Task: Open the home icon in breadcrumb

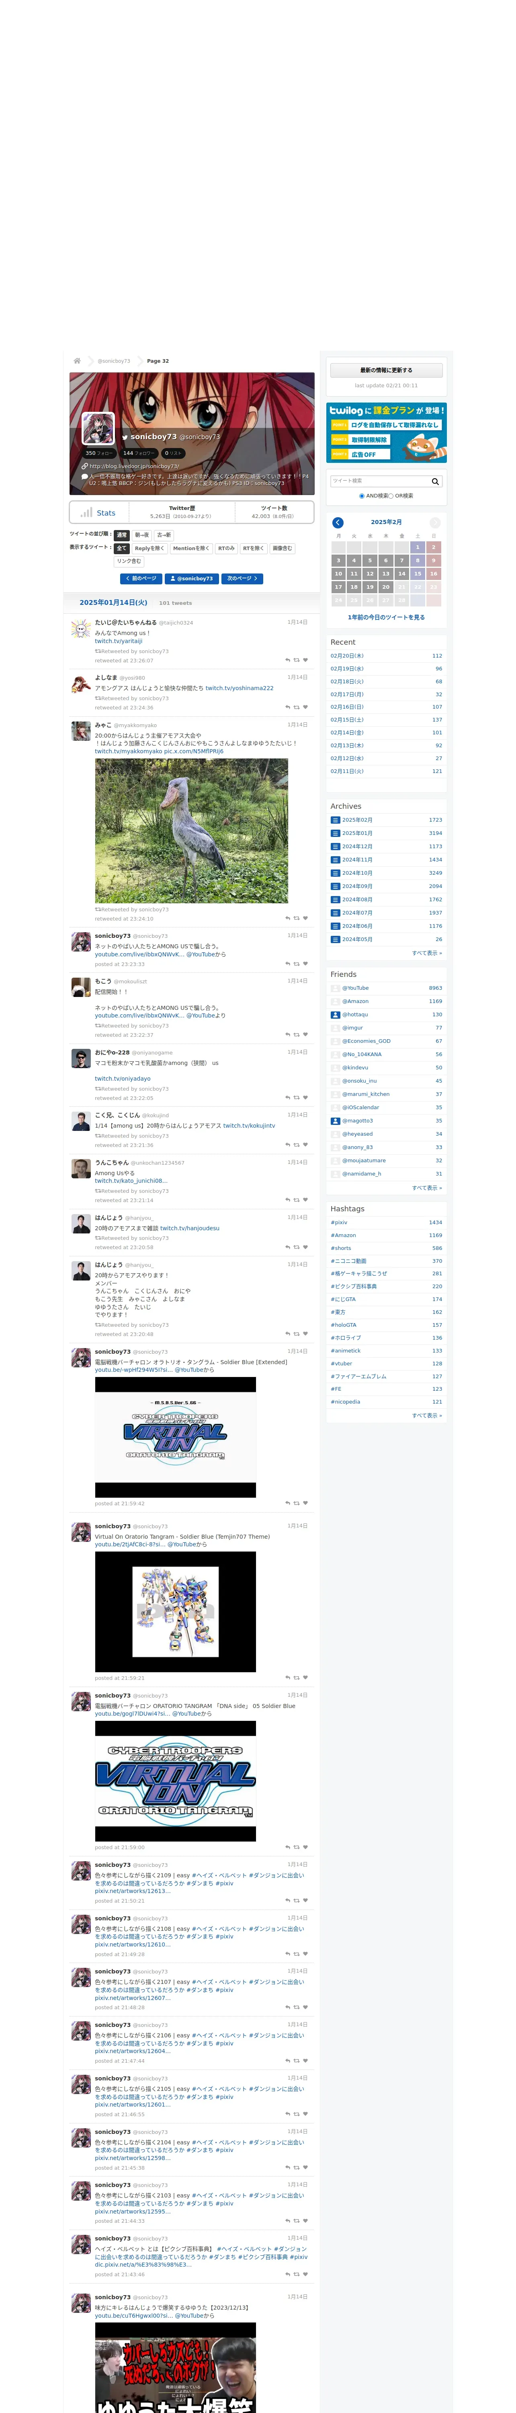Action: 77,361
